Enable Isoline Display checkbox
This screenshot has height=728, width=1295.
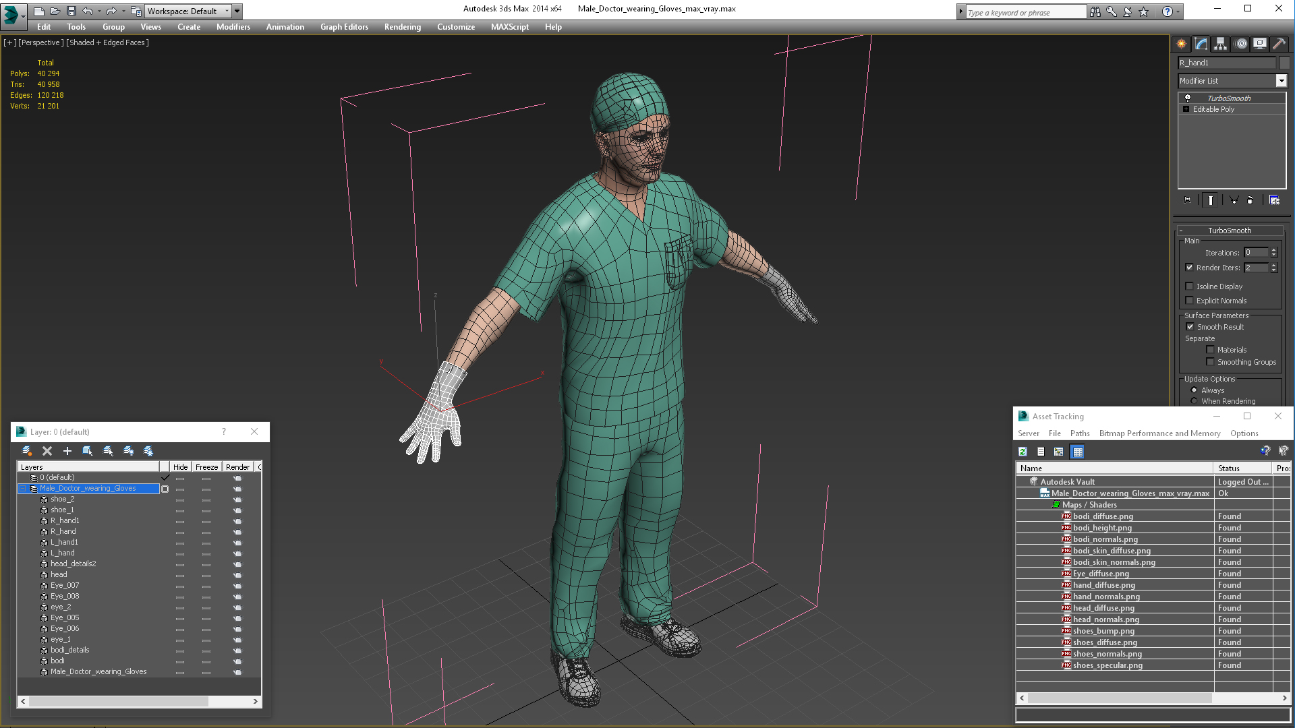(1190, 286)
